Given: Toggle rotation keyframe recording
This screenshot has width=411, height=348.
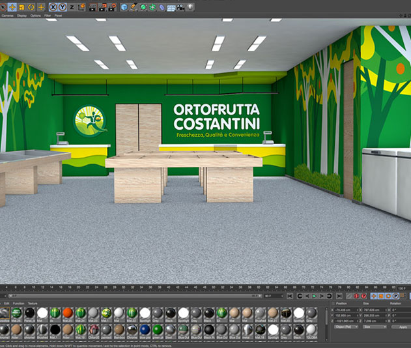Looking at the screenshot, I should tap(388, 296).
